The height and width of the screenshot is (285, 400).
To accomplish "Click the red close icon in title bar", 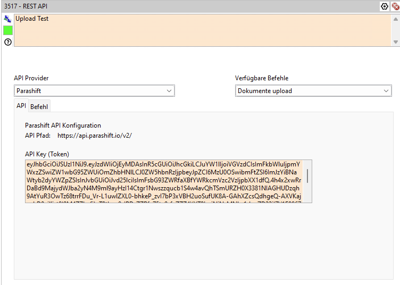I will point(395,6).
